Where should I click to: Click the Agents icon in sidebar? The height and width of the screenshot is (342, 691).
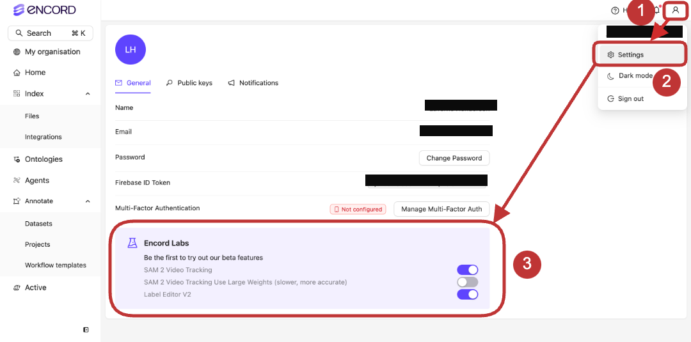(17, 180)
